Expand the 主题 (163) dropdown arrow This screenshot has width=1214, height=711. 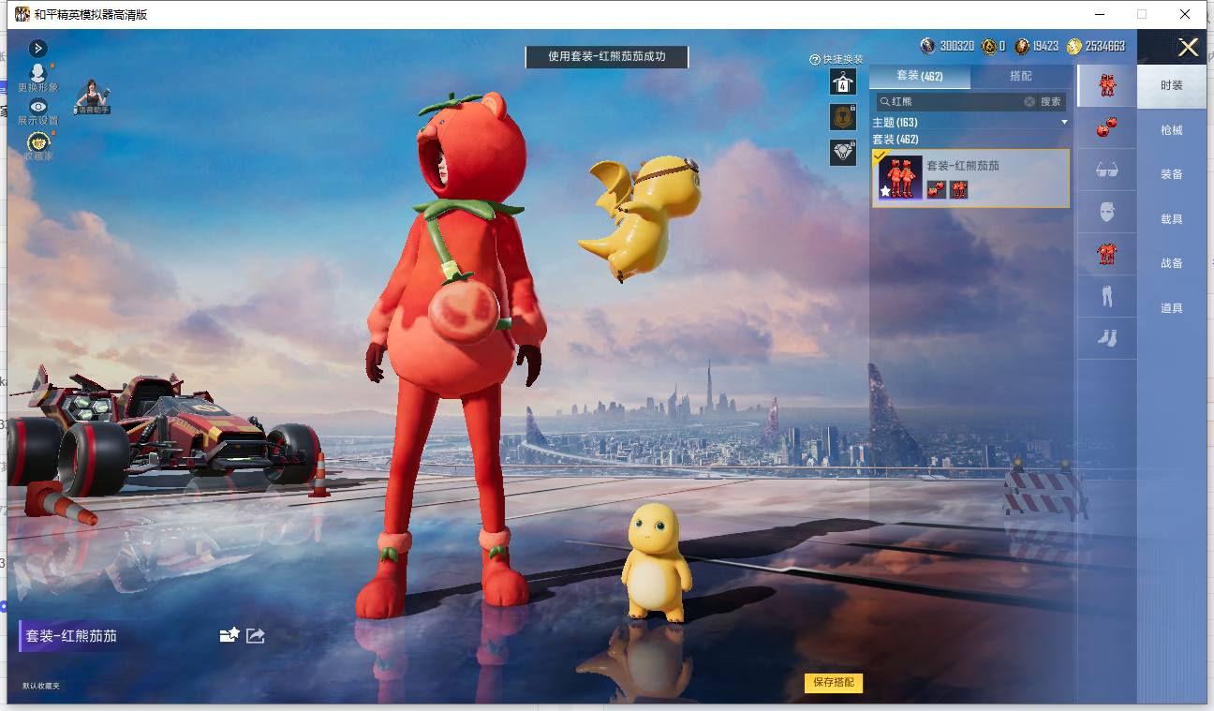pos(1064,123)
